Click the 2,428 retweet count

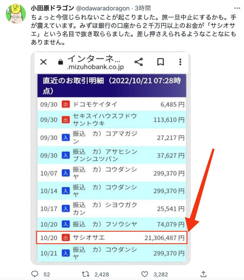(x=101, y=274)
